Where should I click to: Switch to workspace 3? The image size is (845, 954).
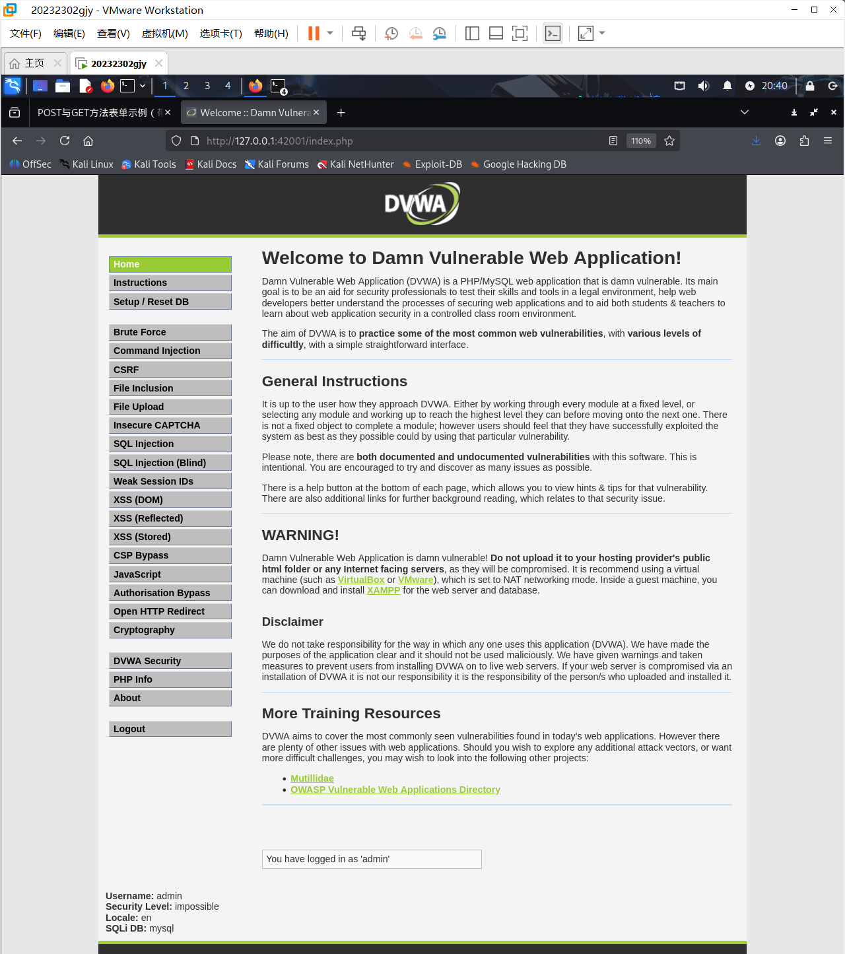click(x=207, y=86)
